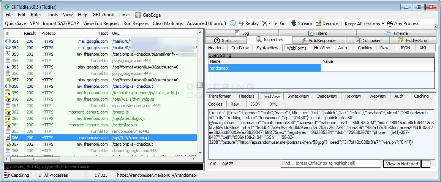441x182 pixels.
Task: Select session 367 my.freenom.com row
Action: point(100,144)
